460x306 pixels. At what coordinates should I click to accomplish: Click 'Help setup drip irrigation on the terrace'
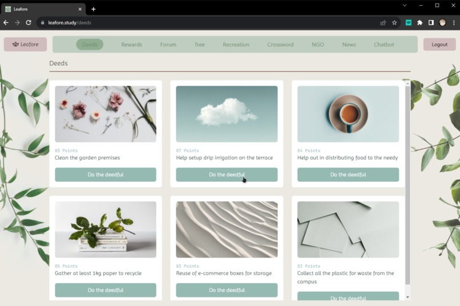tap(224, 157)
